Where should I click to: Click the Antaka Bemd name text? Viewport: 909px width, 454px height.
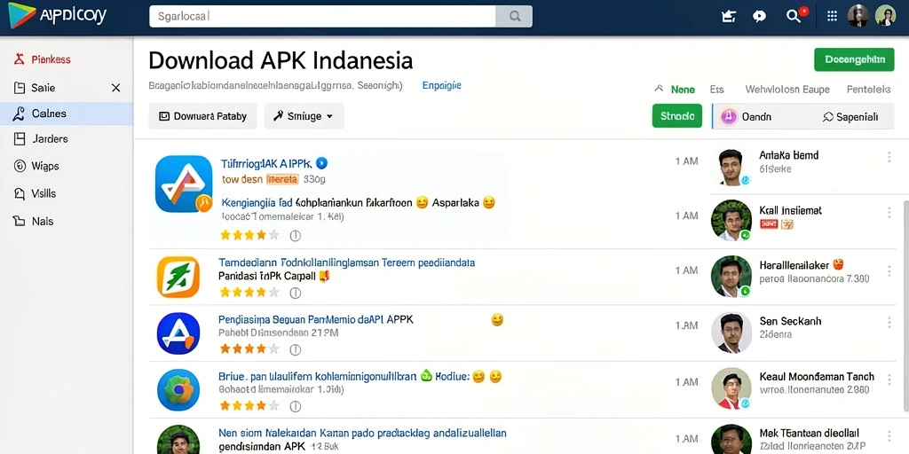point(788,155)
